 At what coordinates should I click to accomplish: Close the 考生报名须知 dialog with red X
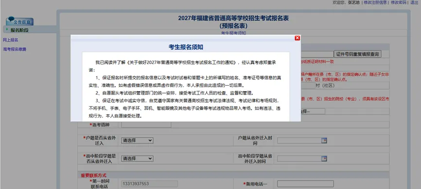297,38
